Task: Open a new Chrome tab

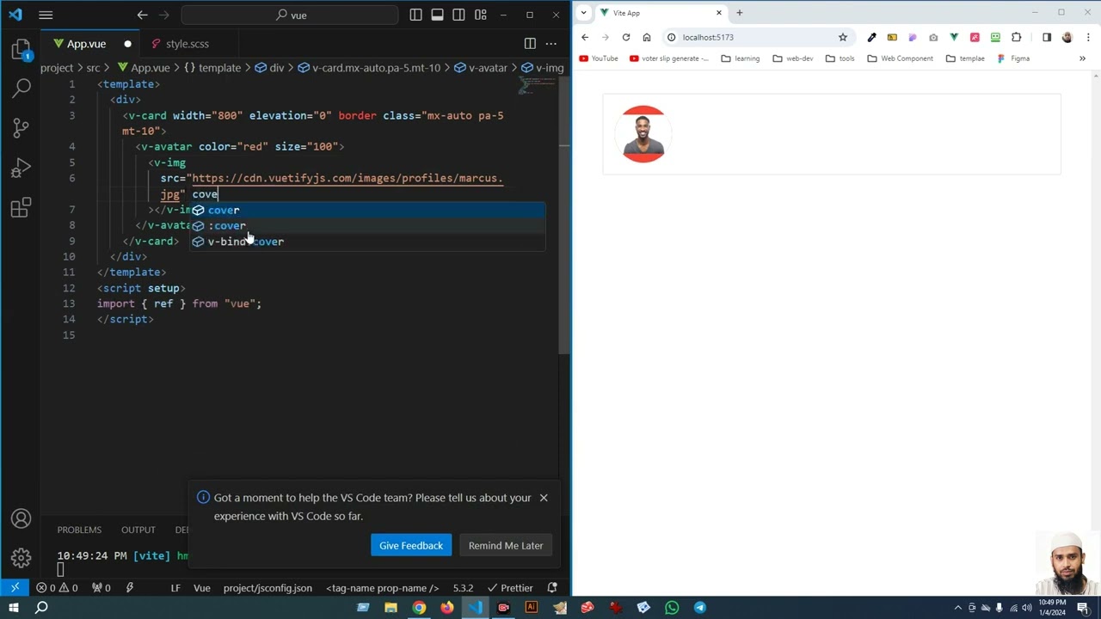Action: [x=739, y=13]
